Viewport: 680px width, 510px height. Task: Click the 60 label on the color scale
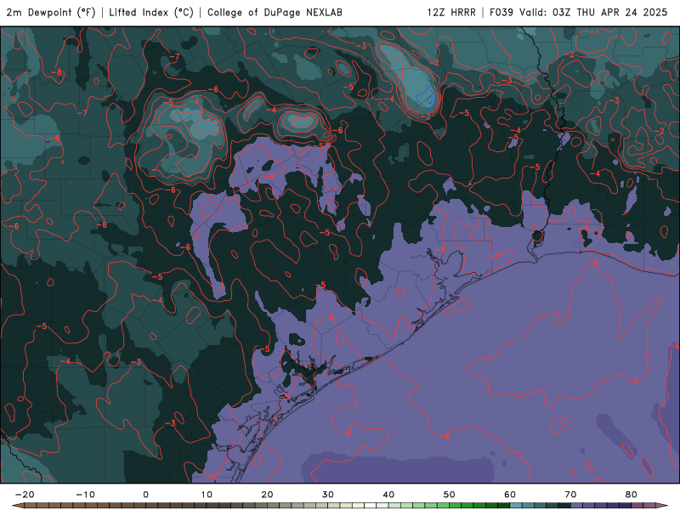(510, 495)
